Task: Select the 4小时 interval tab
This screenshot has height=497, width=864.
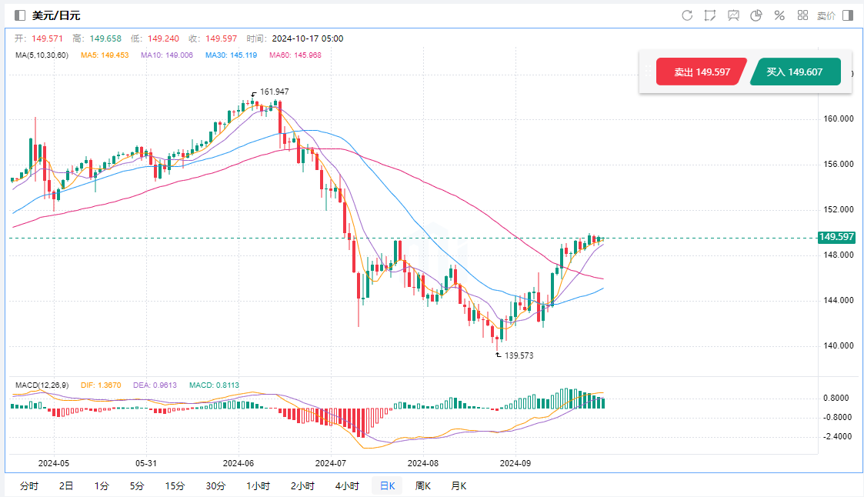Action: tap(347, 485)
